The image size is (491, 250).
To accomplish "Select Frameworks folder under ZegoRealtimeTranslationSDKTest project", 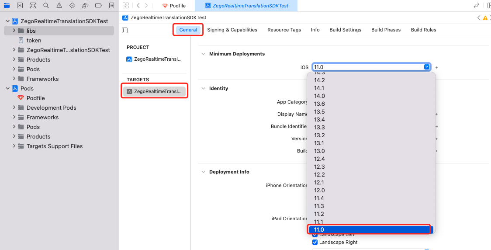I will click(38, 79).
